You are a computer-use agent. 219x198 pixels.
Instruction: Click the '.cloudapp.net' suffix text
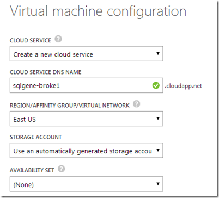click(x=183, y=86)
